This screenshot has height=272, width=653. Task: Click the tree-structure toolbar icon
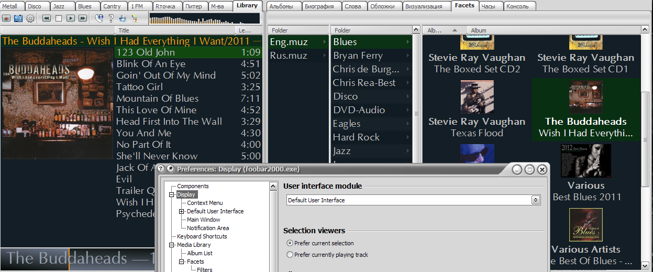[x=135, y=18]
